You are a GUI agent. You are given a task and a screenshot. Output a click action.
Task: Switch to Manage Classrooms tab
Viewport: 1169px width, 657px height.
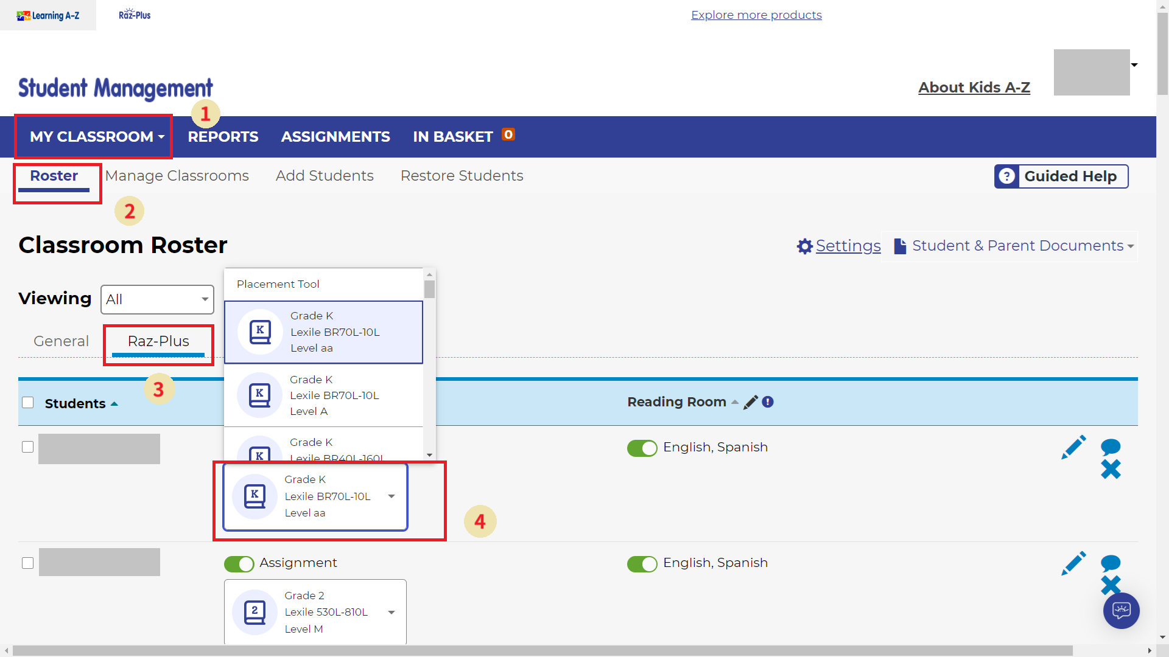[177, 176]
